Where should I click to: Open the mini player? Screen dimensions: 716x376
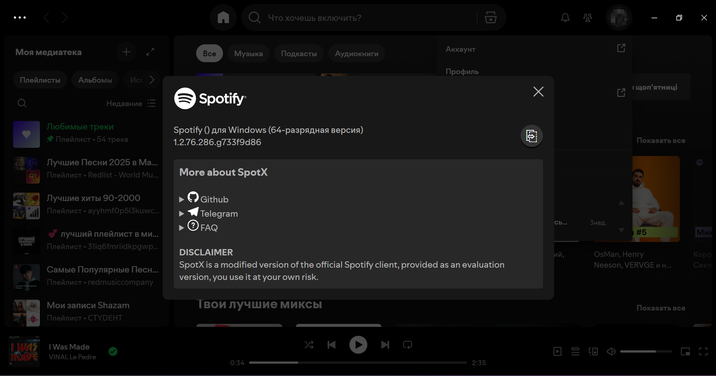[x=685, y=351]
